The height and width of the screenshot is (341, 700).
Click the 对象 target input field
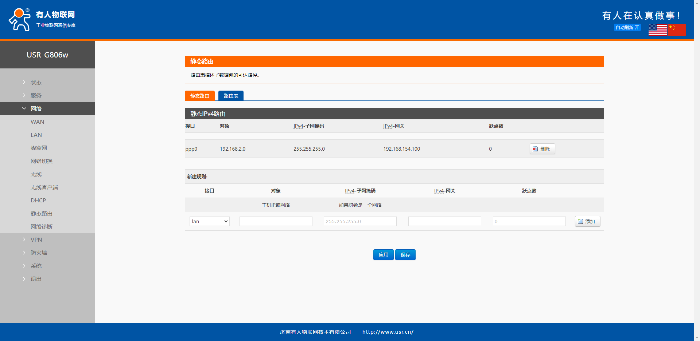276,221
